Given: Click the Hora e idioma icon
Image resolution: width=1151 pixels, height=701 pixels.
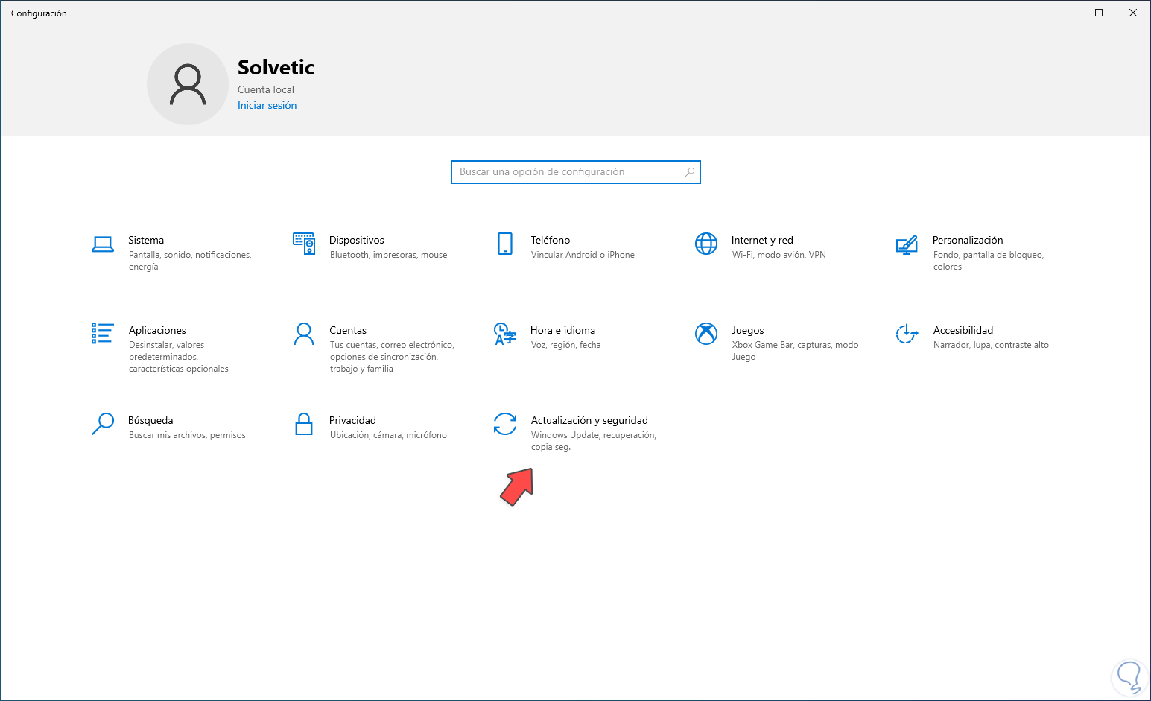Looking at the screenshot, I should click(x=505, y=334).
